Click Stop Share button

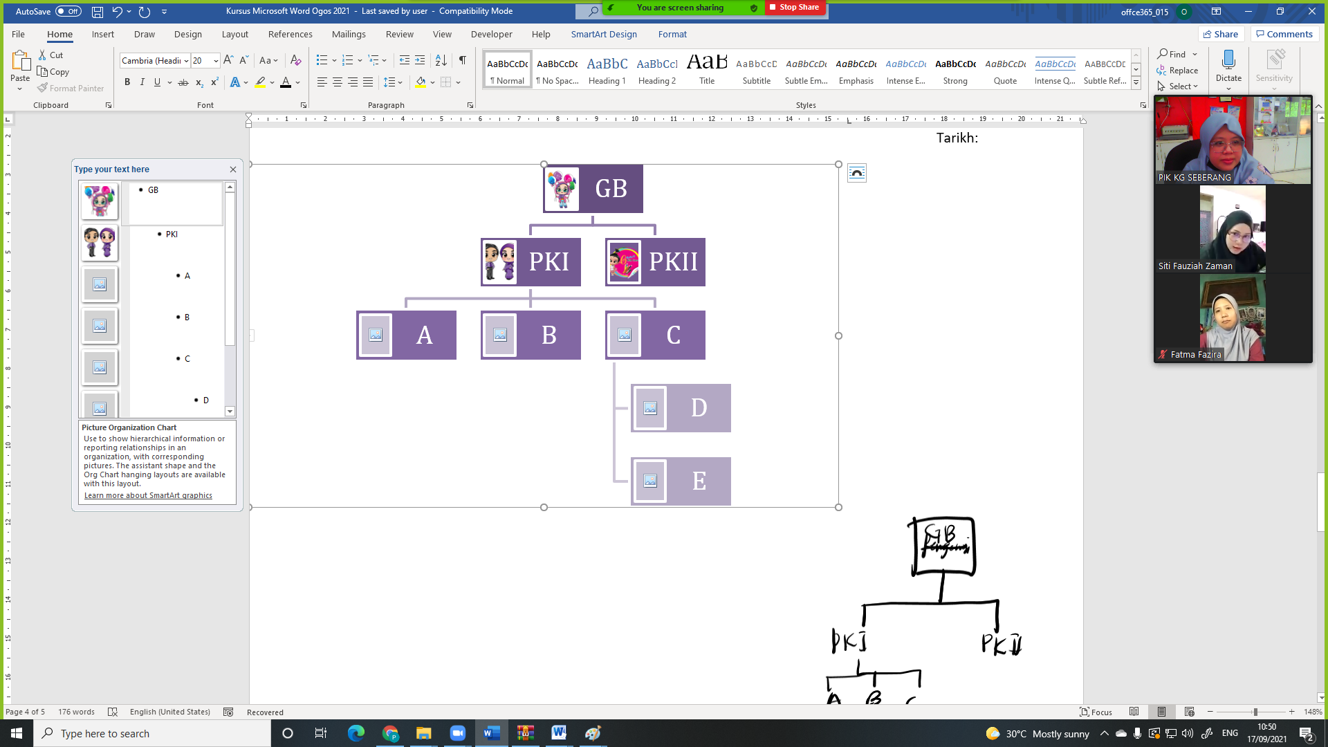point(795,8)
